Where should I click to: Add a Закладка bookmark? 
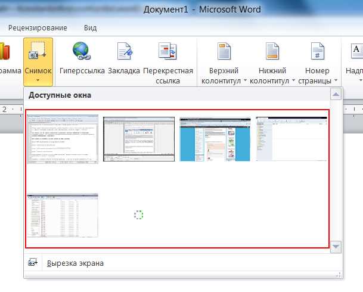click(x=124, y=58)
